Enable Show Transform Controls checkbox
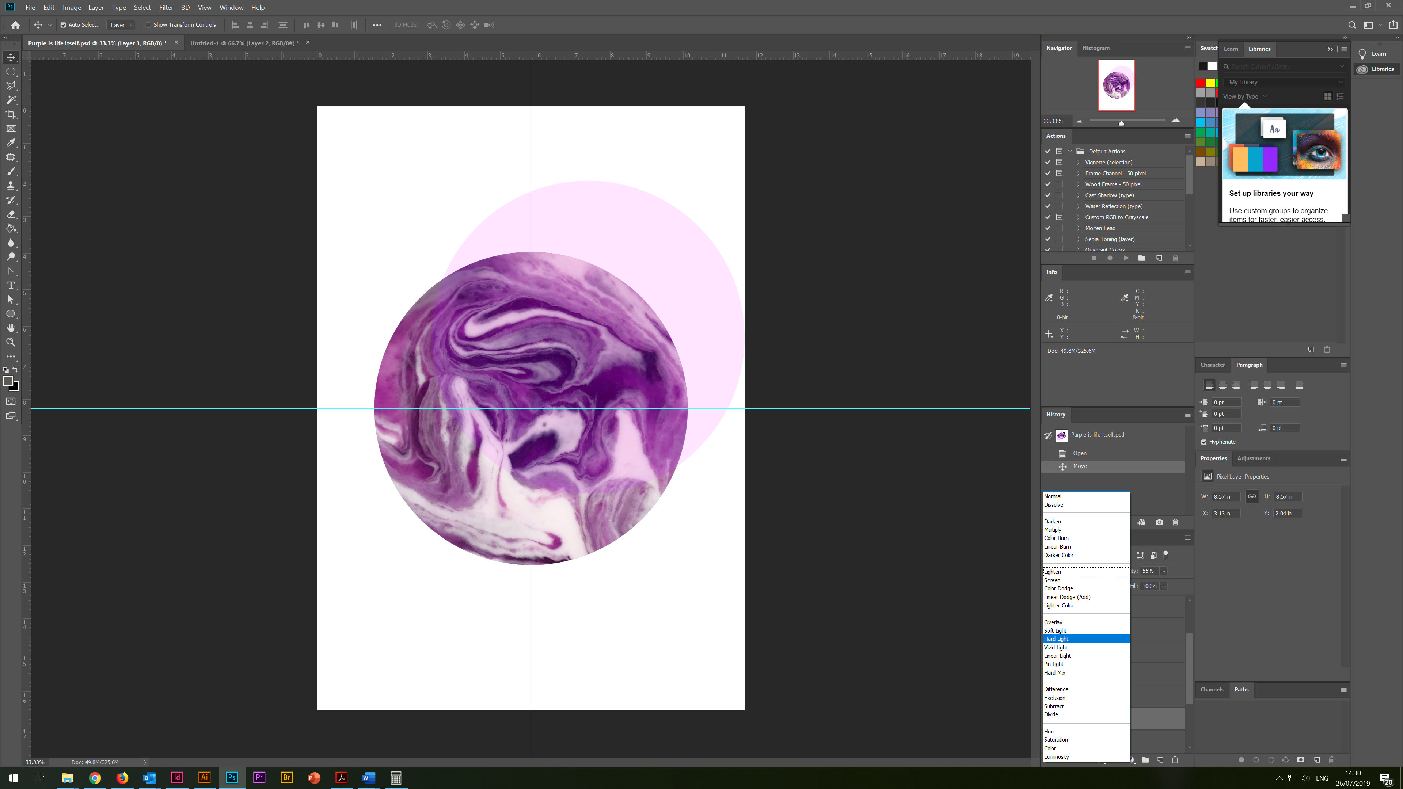 tap(148, 25)
